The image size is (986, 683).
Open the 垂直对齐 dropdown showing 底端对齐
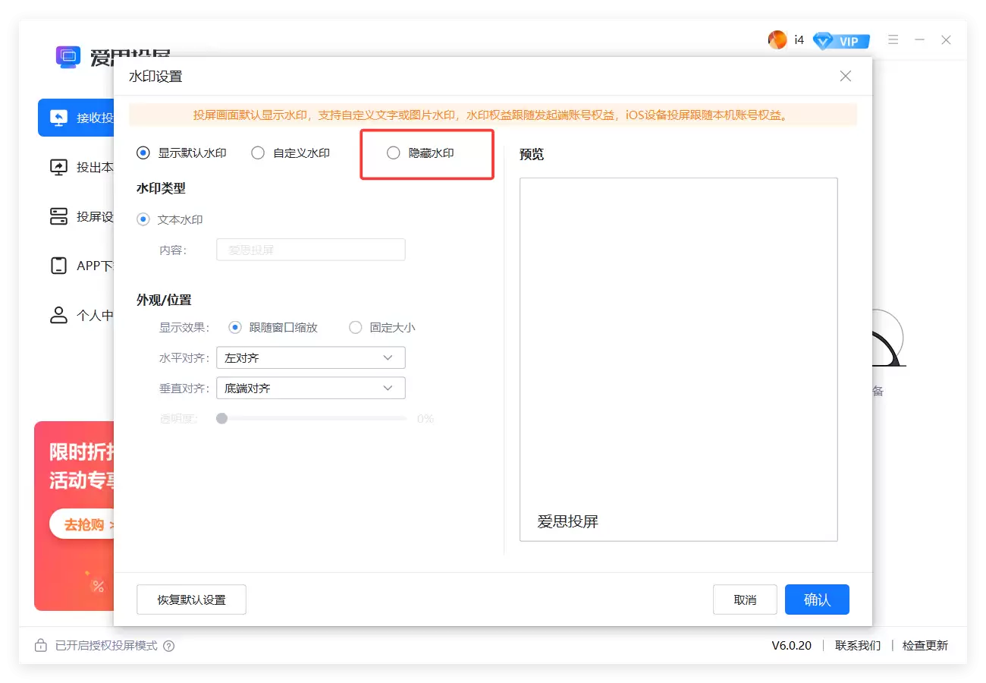coord(310,388)
